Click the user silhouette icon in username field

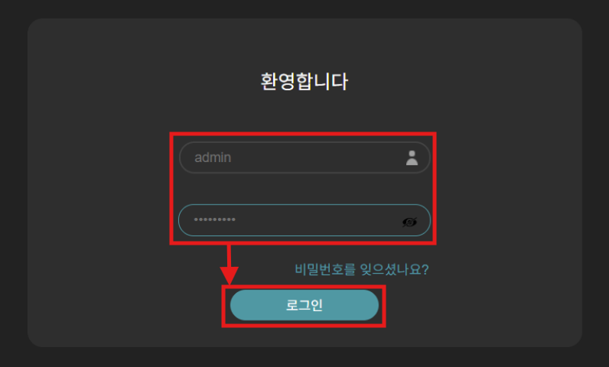point(412,158)
